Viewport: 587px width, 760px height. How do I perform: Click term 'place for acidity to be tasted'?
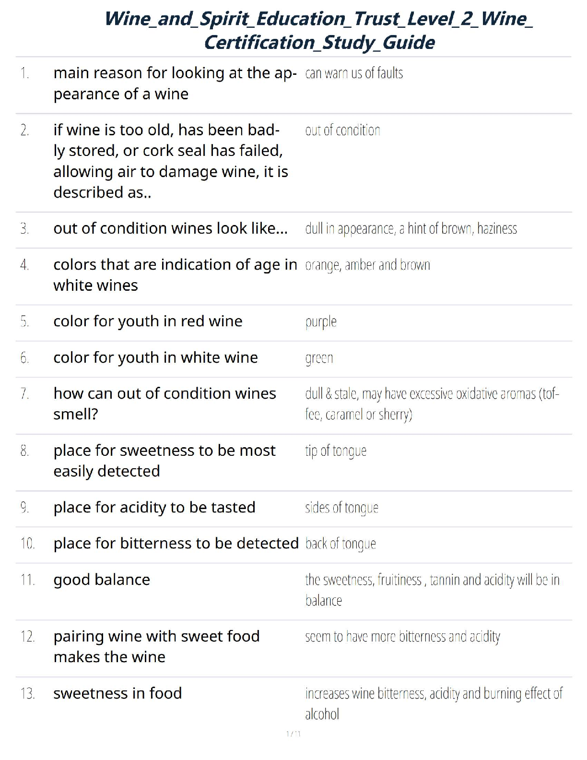pos(154,507)
